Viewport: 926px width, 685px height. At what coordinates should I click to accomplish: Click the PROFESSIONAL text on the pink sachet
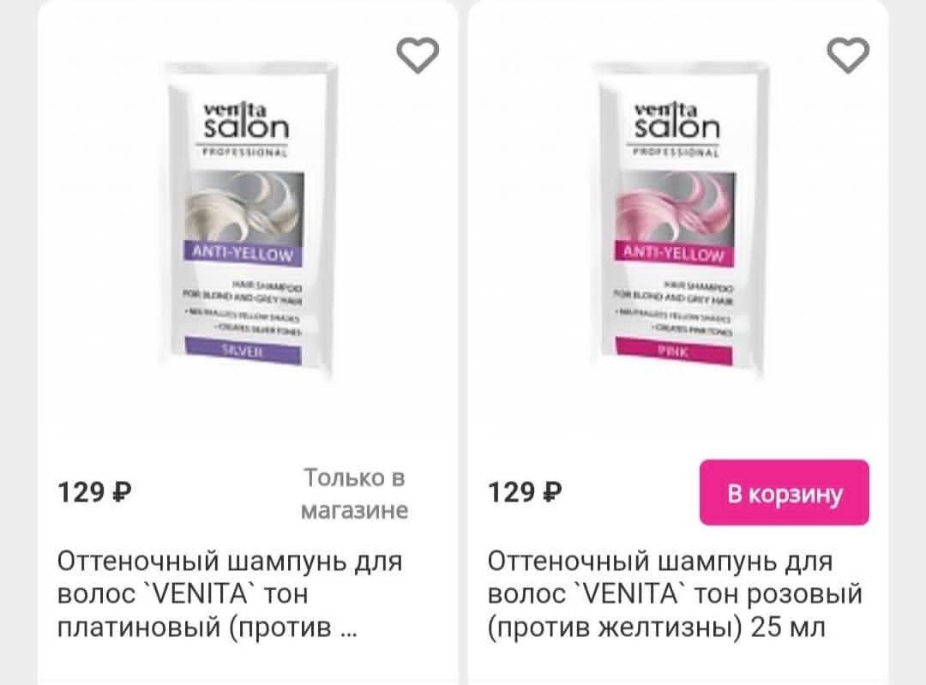676,152
